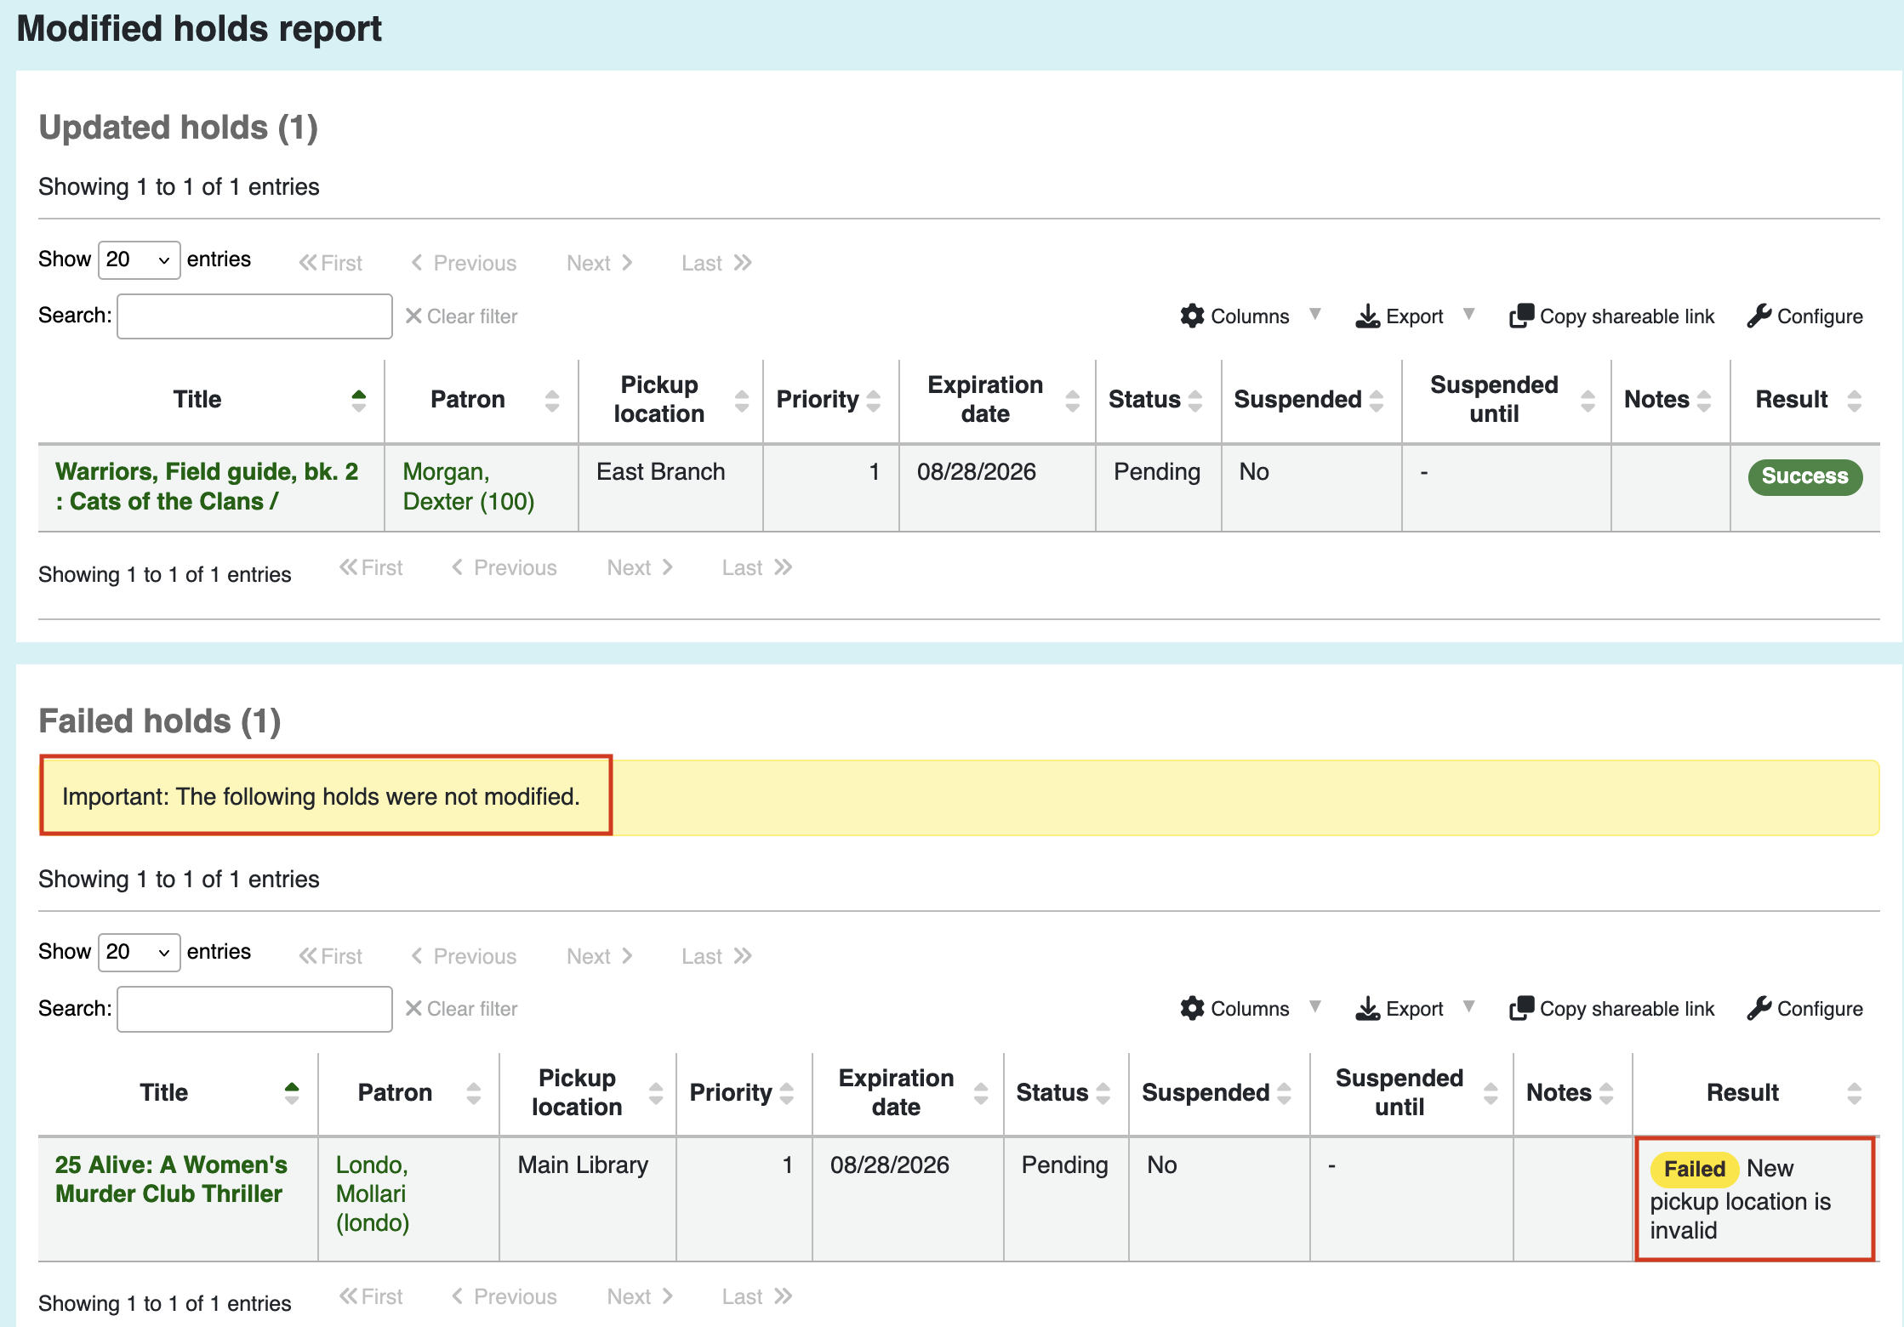
Task: Open Configure wrench for Failed holds table
Action: 1804,1008
